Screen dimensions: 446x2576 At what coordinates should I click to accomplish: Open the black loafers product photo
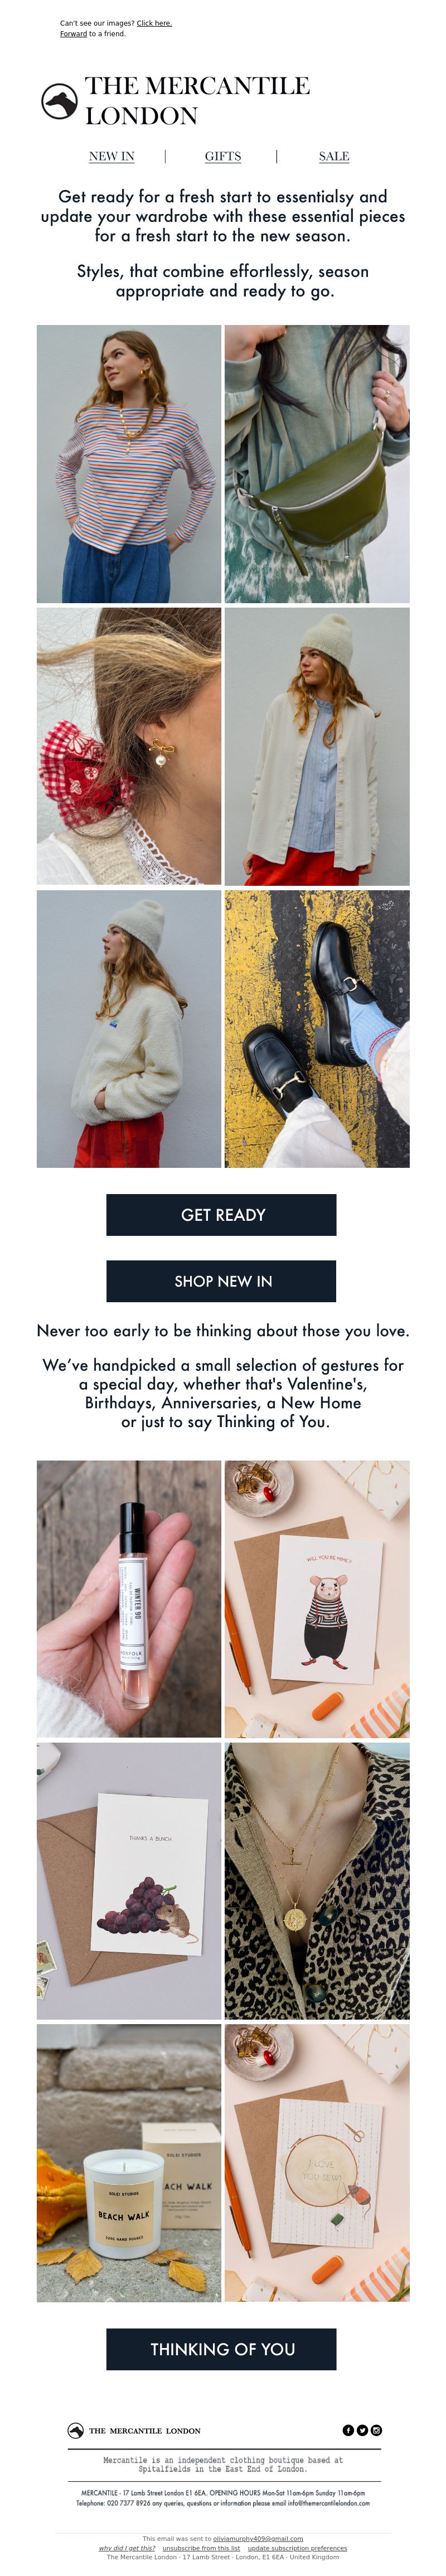[317, 1028]
